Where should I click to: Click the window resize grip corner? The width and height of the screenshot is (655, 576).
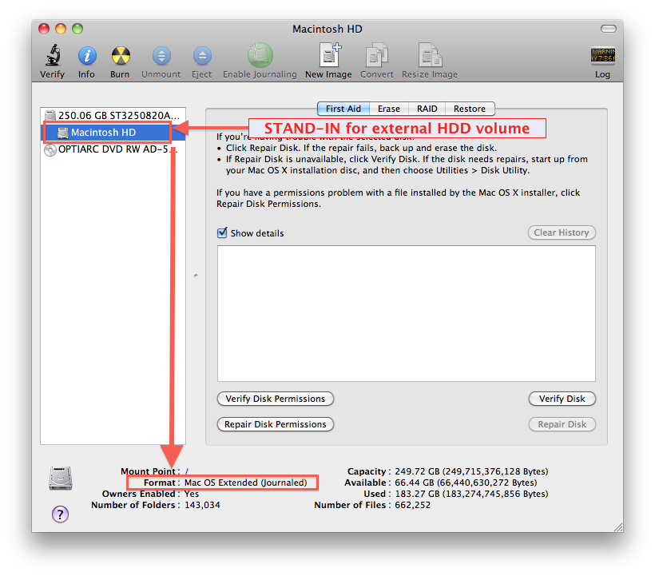click(619, 527)
